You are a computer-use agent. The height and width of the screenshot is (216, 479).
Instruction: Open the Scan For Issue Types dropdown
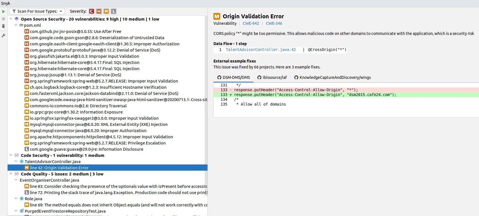pos(37,11)
